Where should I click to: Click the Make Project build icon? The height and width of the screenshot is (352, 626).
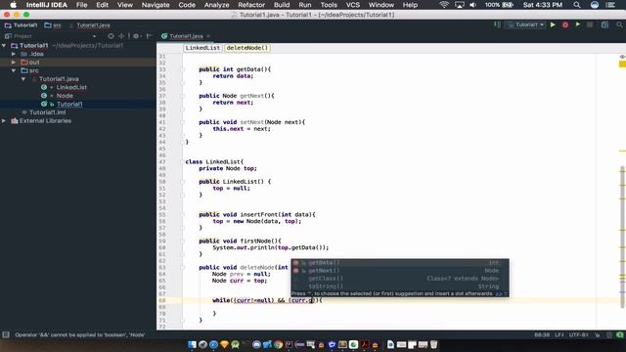497,24
